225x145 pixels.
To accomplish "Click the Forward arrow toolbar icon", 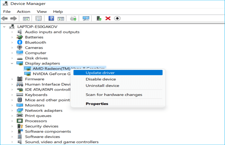I will point(14,18).
